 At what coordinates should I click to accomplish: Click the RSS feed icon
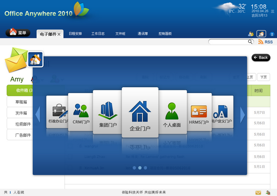coord(261,42)
